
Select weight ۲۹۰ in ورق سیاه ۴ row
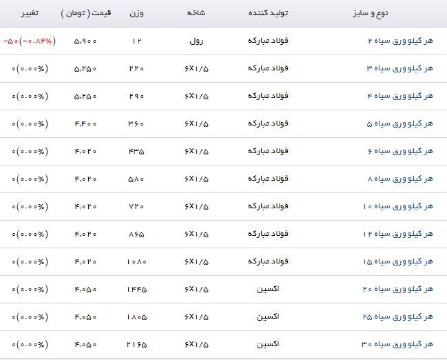[136, 97]
